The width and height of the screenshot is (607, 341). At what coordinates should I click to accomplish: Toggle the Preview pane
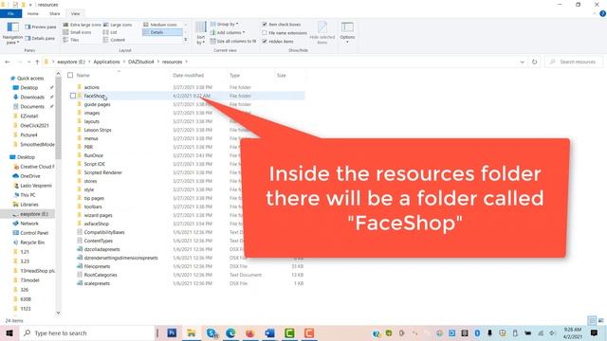pyautogui.click(x=41, y=27)
